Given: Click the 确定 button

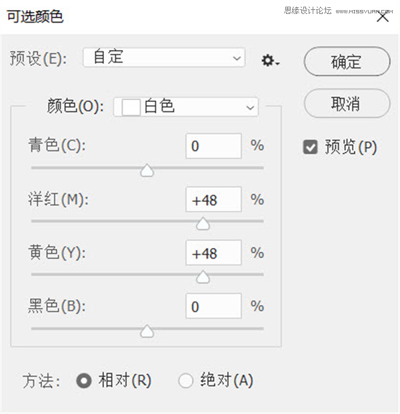Looking at the screenshot, I should click(x=347, y=61).
